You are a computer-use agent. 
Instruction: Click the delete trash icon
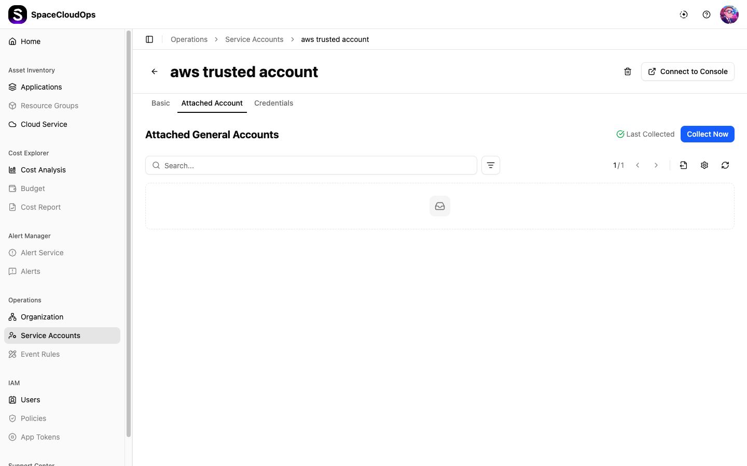(x=628, y=71)
